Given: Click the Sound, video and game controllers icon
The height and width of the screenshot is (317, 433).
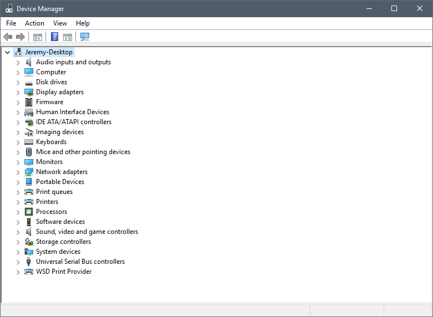Looking at the screenshot, I should tap(29, 232).
